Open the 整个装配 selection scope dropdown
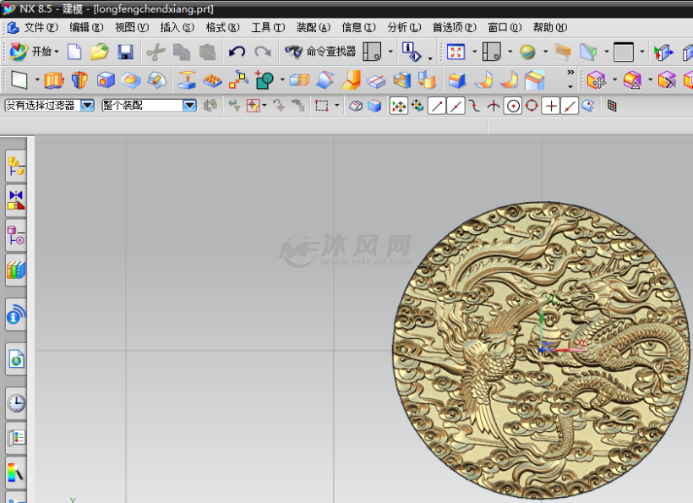 tap(150, 106)
